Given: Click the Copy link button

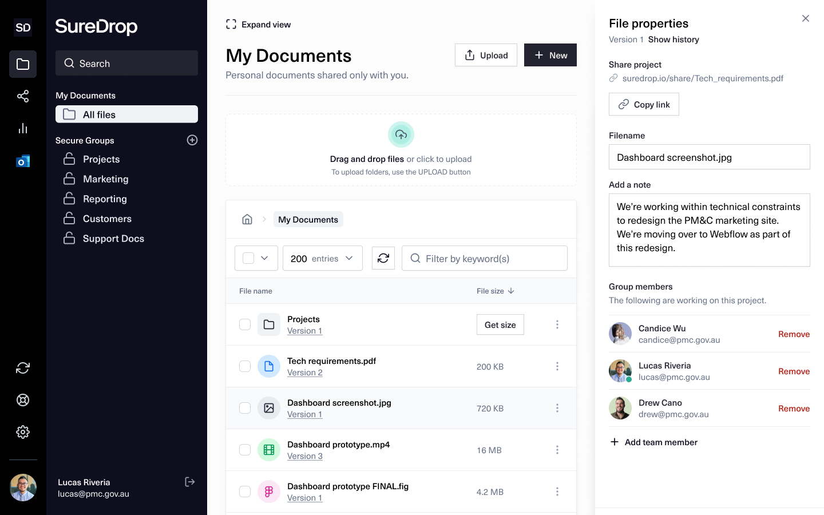Looking at the screenshot, I should click(x=644, y=104).
